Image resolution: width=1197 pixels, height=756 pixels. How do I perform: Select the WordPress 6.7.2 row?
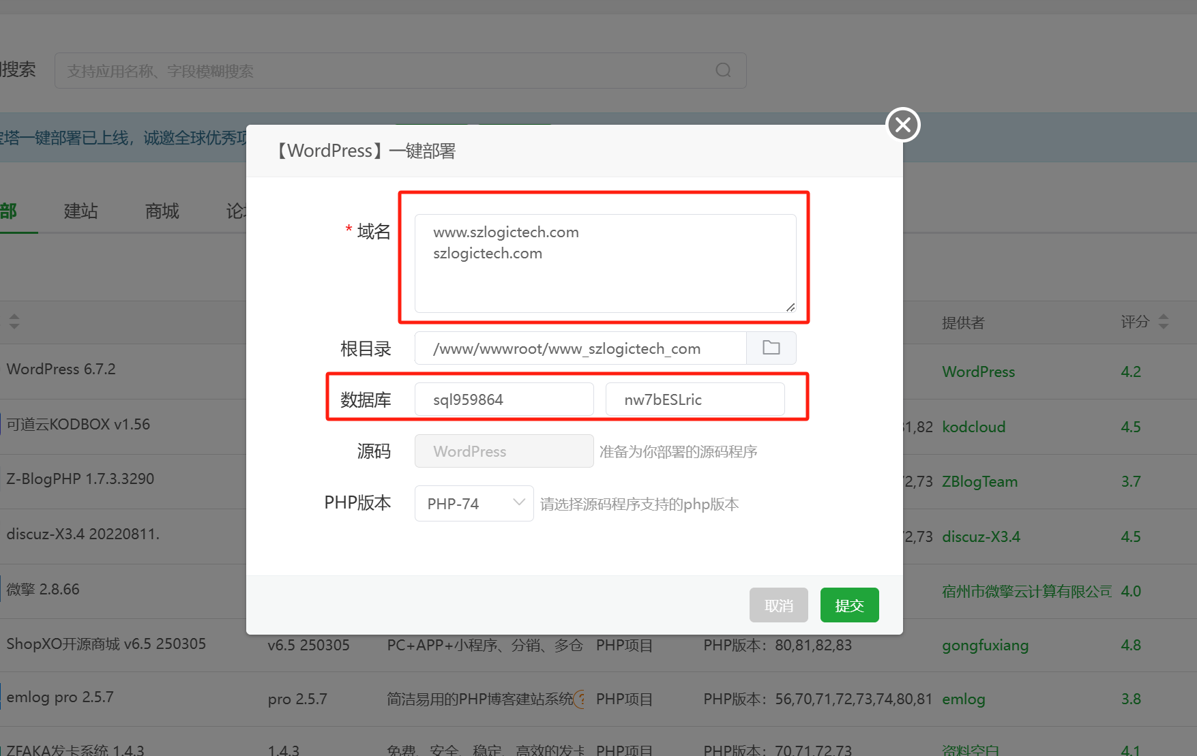pyautogui.click(x=61, y=369)
